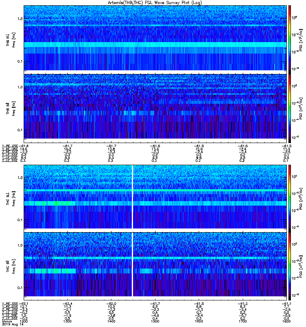Screen dimensions: 306x327
Task: Click the PSD color bar beside the THB B-perpendicular panel
Action: pos(290,40)
